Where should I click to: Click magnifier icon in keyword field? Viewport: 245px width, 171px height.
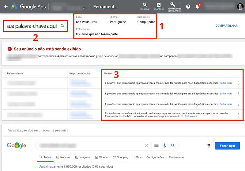point(62,26)
